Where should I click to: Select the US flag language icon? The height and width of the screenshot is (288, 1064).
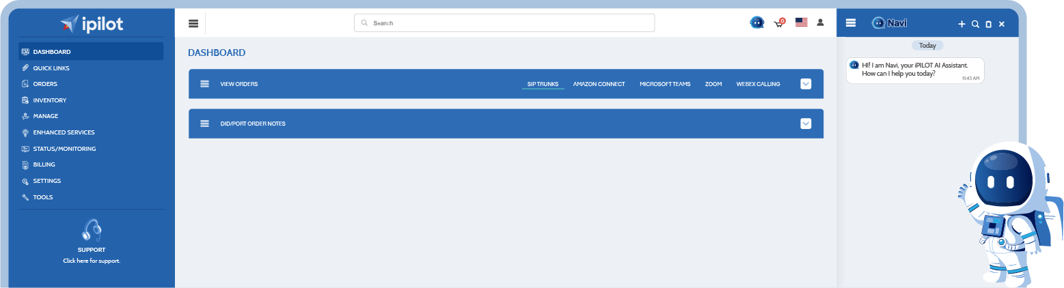(802, 23)
